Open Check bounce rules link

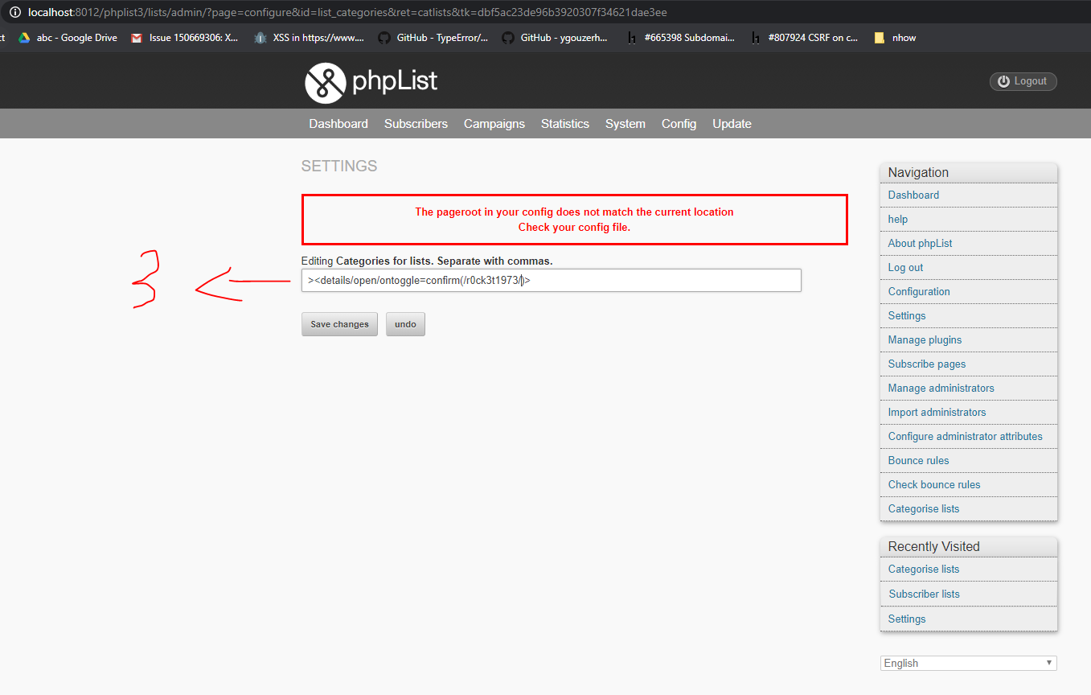click(x=934, y=484)
